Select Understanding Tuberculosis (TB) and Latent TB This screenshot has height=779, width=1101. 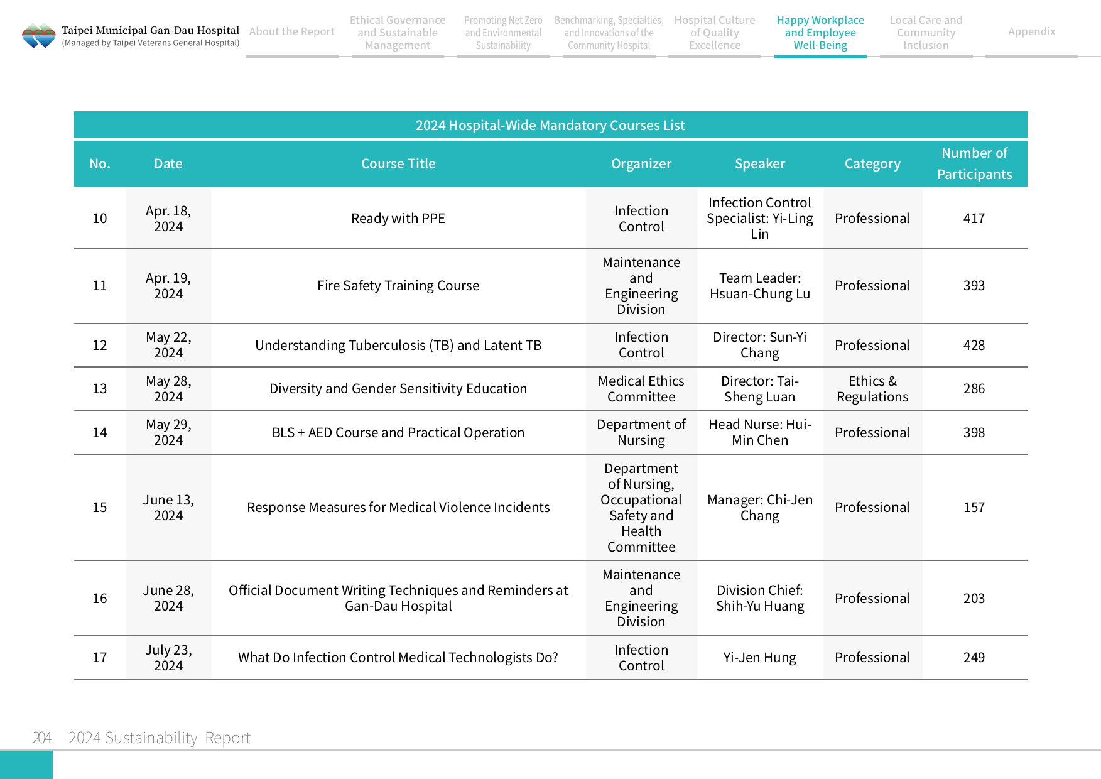(398, 345)
